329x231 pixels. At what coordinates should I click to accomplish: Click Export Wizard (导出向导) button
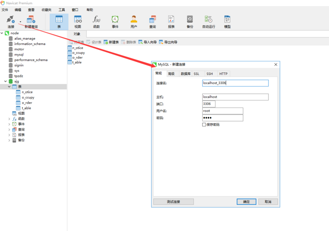tap(168, 42)
